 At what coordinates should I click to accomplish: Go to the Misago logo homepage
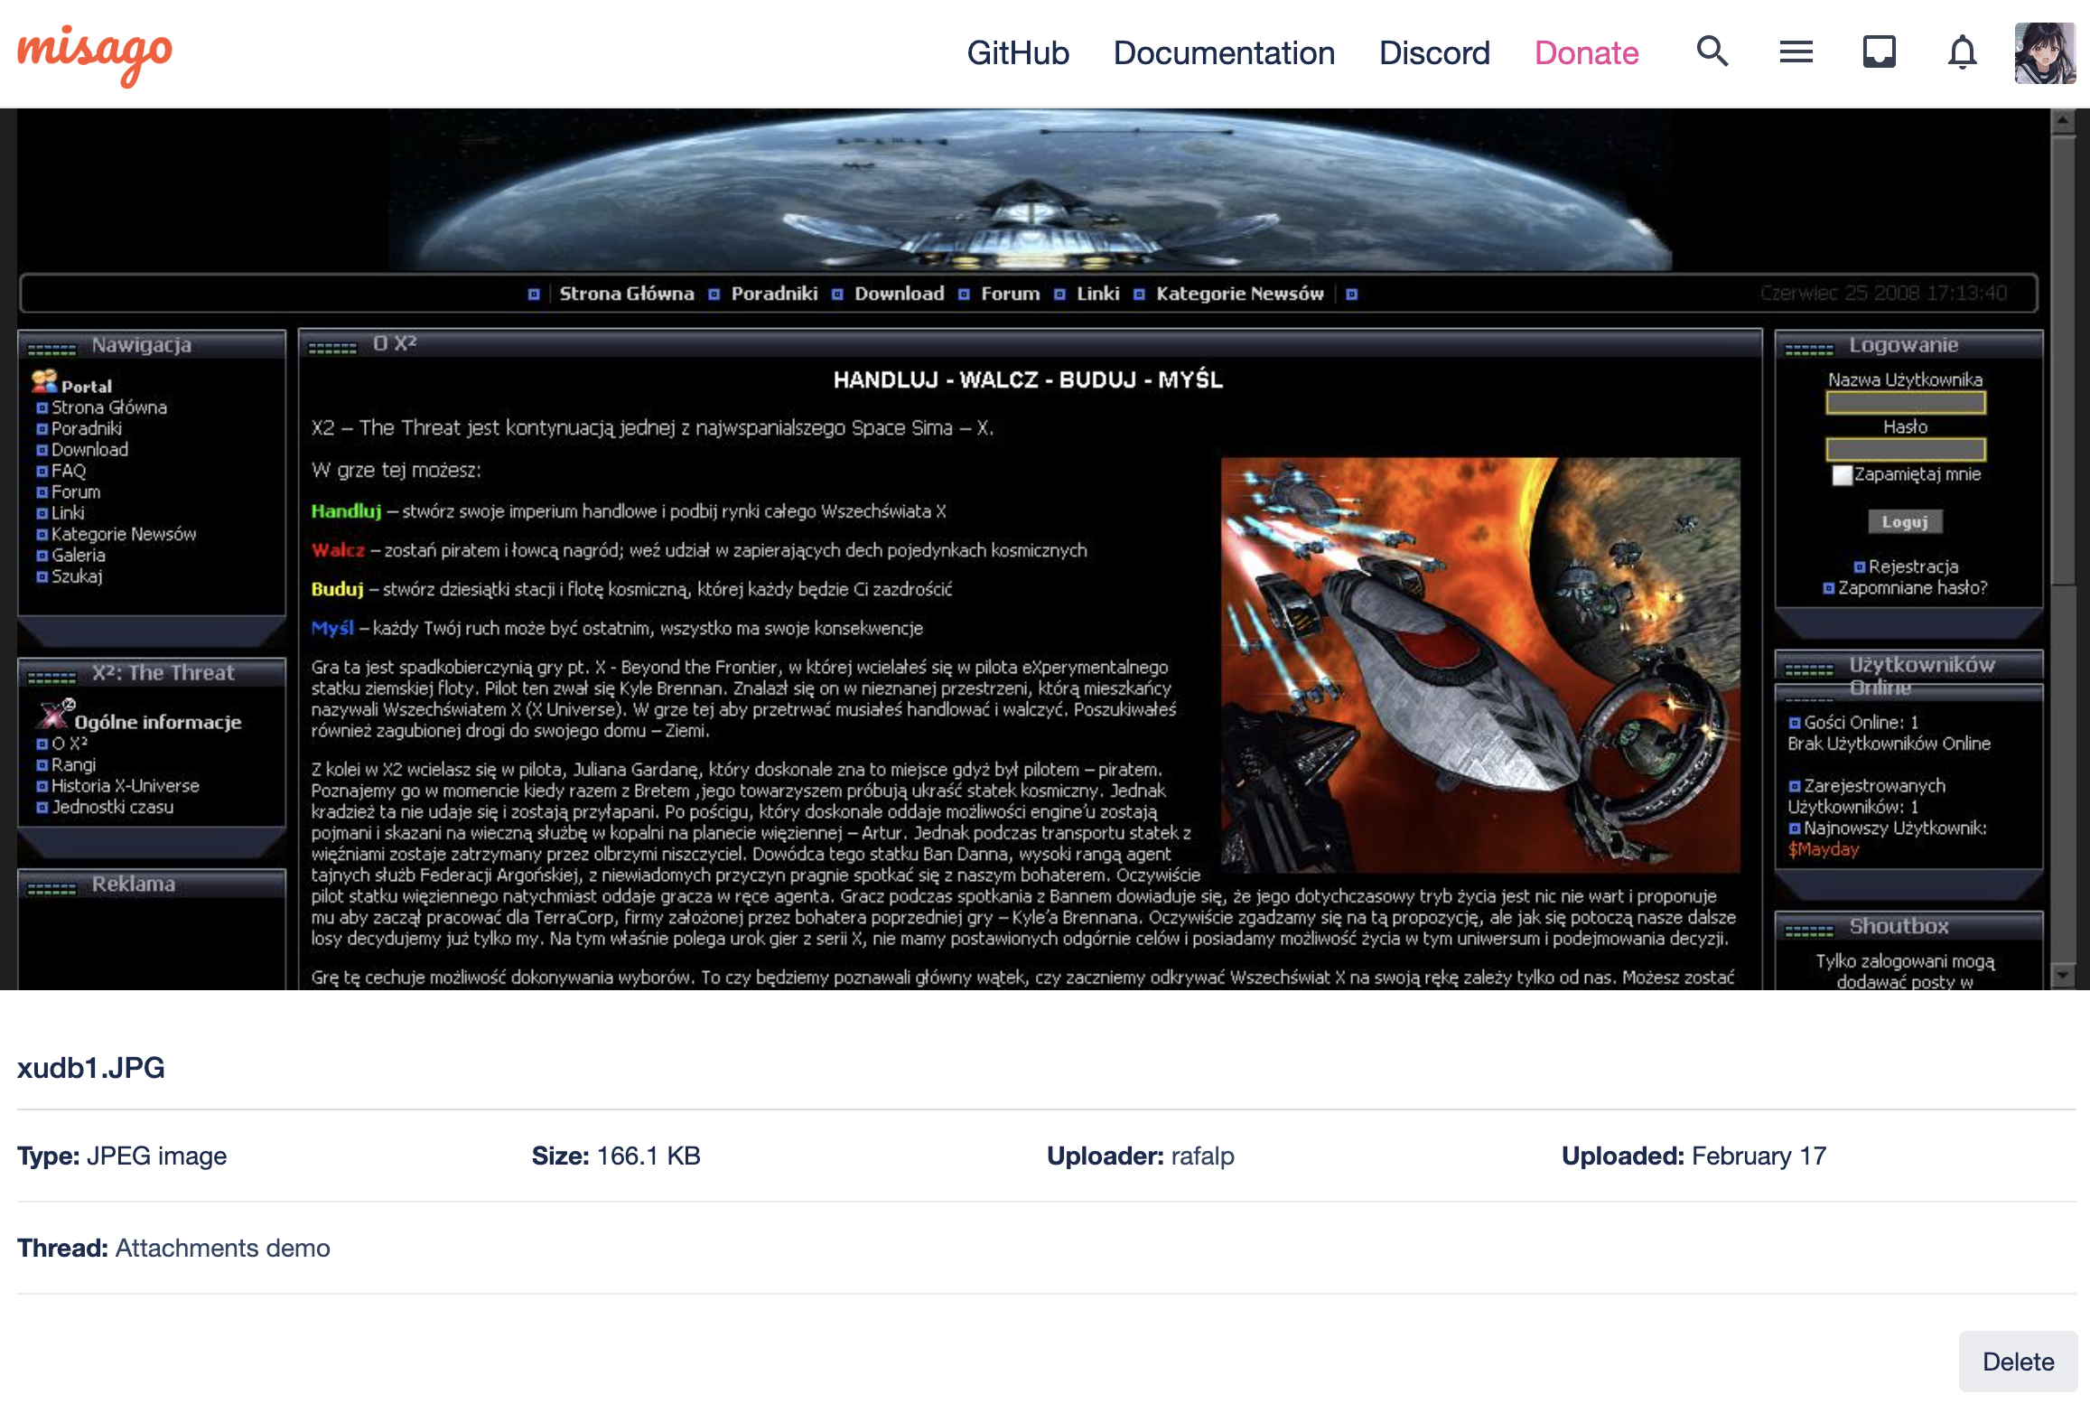[95, 52]
